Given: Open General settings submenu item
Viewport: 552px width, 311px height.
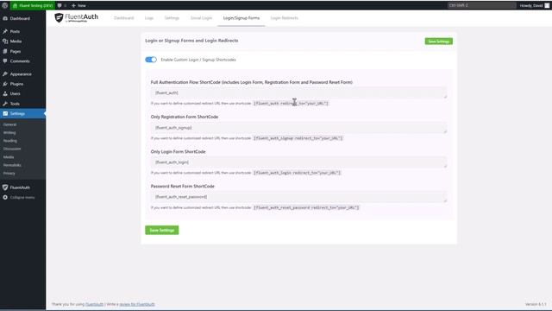Looking at the screenshot, I should pyautogui.click(x=9, y=124).
